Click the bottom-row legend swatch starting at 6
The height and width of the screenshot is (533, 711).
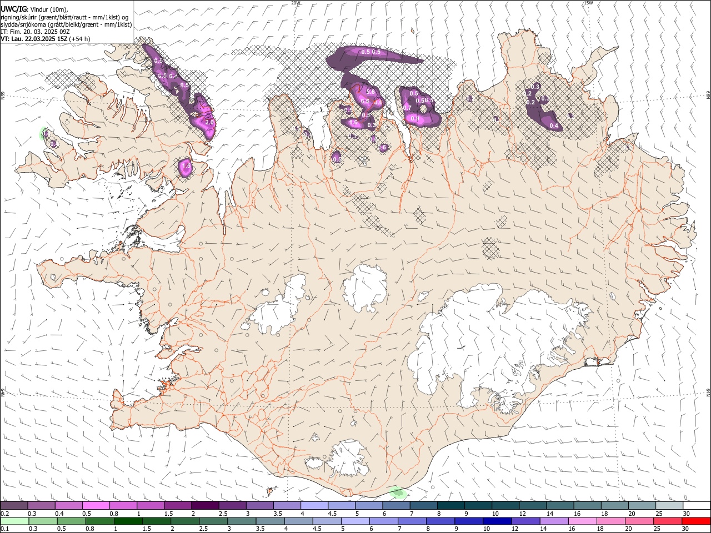click(x=383, y=521)
